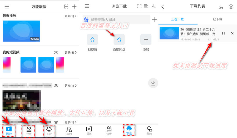Open text list icon in 浏览下载 header

(x=146, y=6)
